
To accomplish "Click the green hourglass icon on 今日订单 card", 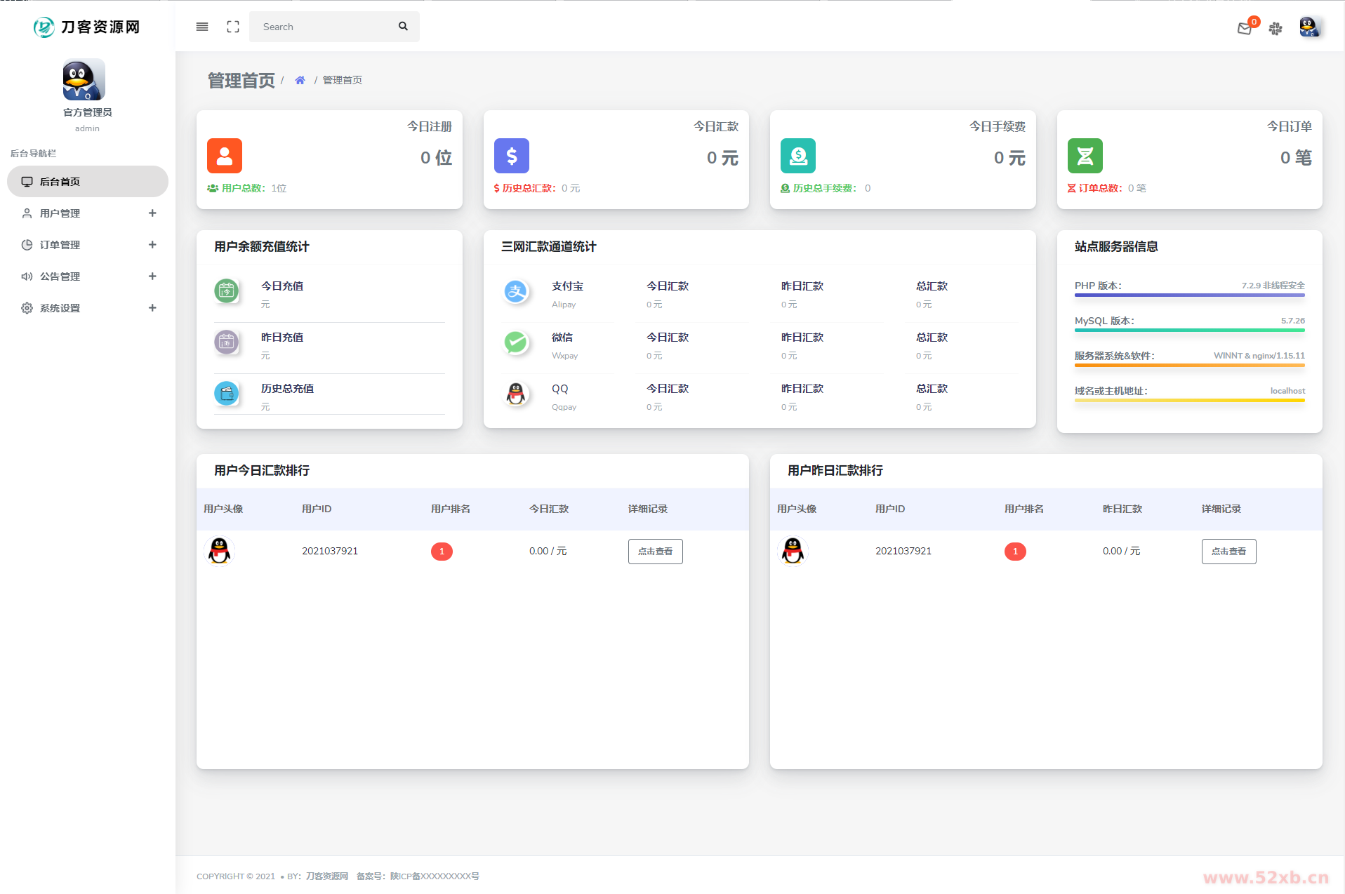I will coord(1085,156).
